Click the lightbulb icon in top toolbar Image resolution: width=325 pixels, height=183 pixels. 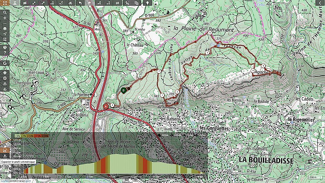pyautogui.click(x=147, y=3)
